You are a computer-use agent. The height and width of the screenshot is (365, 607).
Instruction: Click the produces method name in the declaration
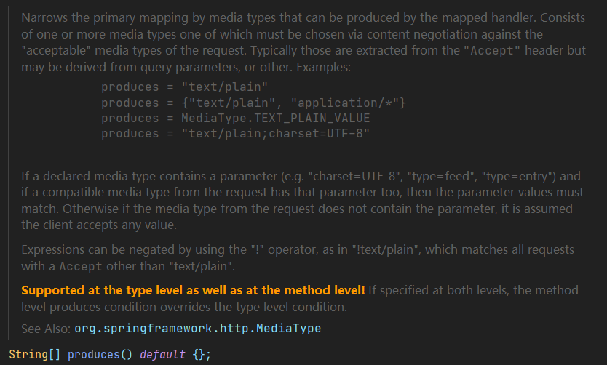[x=95, y=355]
